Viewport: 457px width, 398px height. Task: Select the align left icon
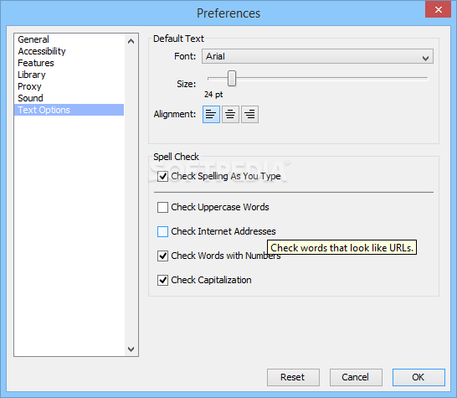[211, 115]
